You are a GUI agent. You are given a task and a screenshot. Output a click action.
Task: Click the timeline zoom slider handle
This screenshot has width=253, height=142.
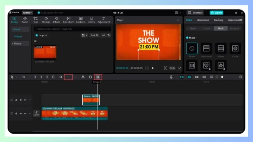[x=222, y=77]
